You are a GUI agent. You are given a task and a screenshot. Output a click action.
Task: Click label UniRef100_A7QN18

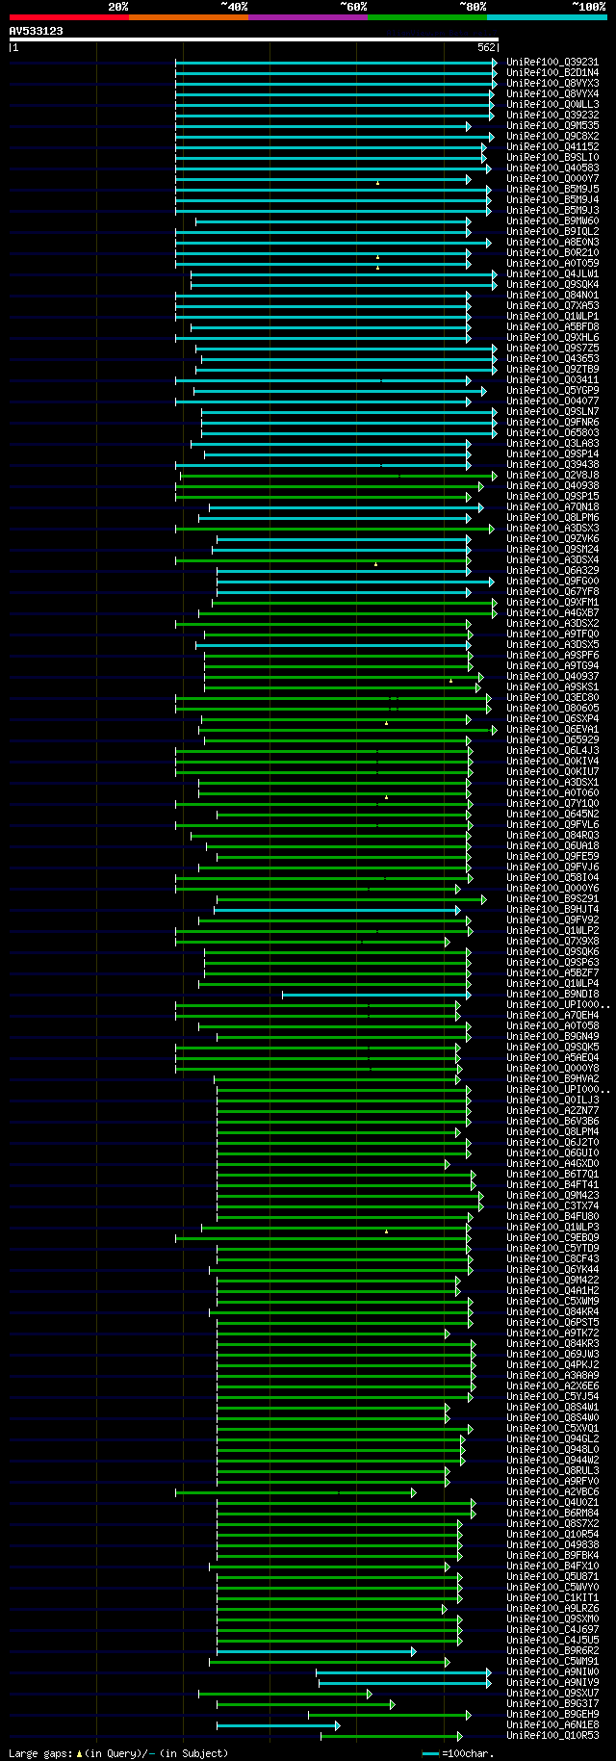552,507
